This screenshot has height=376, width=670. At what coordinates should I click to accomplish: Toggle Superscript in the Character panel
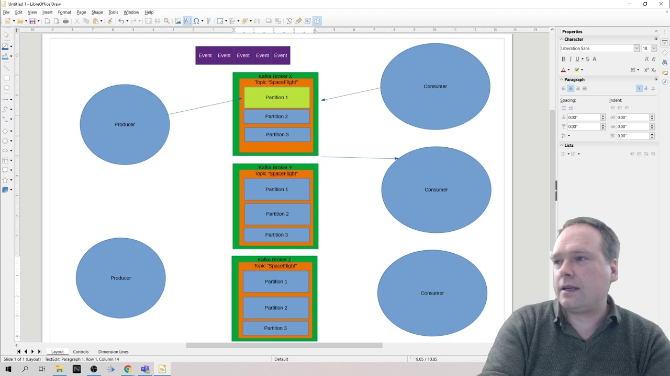(646, 69)
